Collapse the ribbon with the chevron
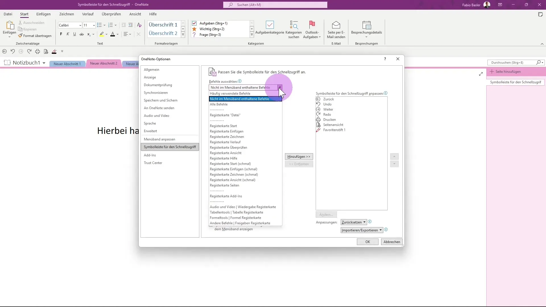The width and height of the screenshot is (546, 307). [542, 44]
